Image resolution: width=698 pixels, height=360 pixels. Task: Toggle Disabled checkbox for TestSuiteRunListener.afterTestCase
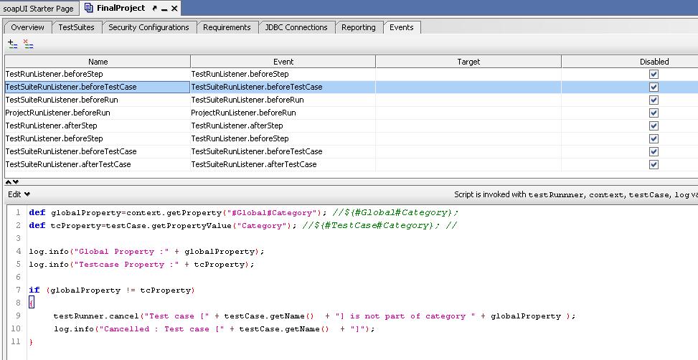(x=654, y=164)
